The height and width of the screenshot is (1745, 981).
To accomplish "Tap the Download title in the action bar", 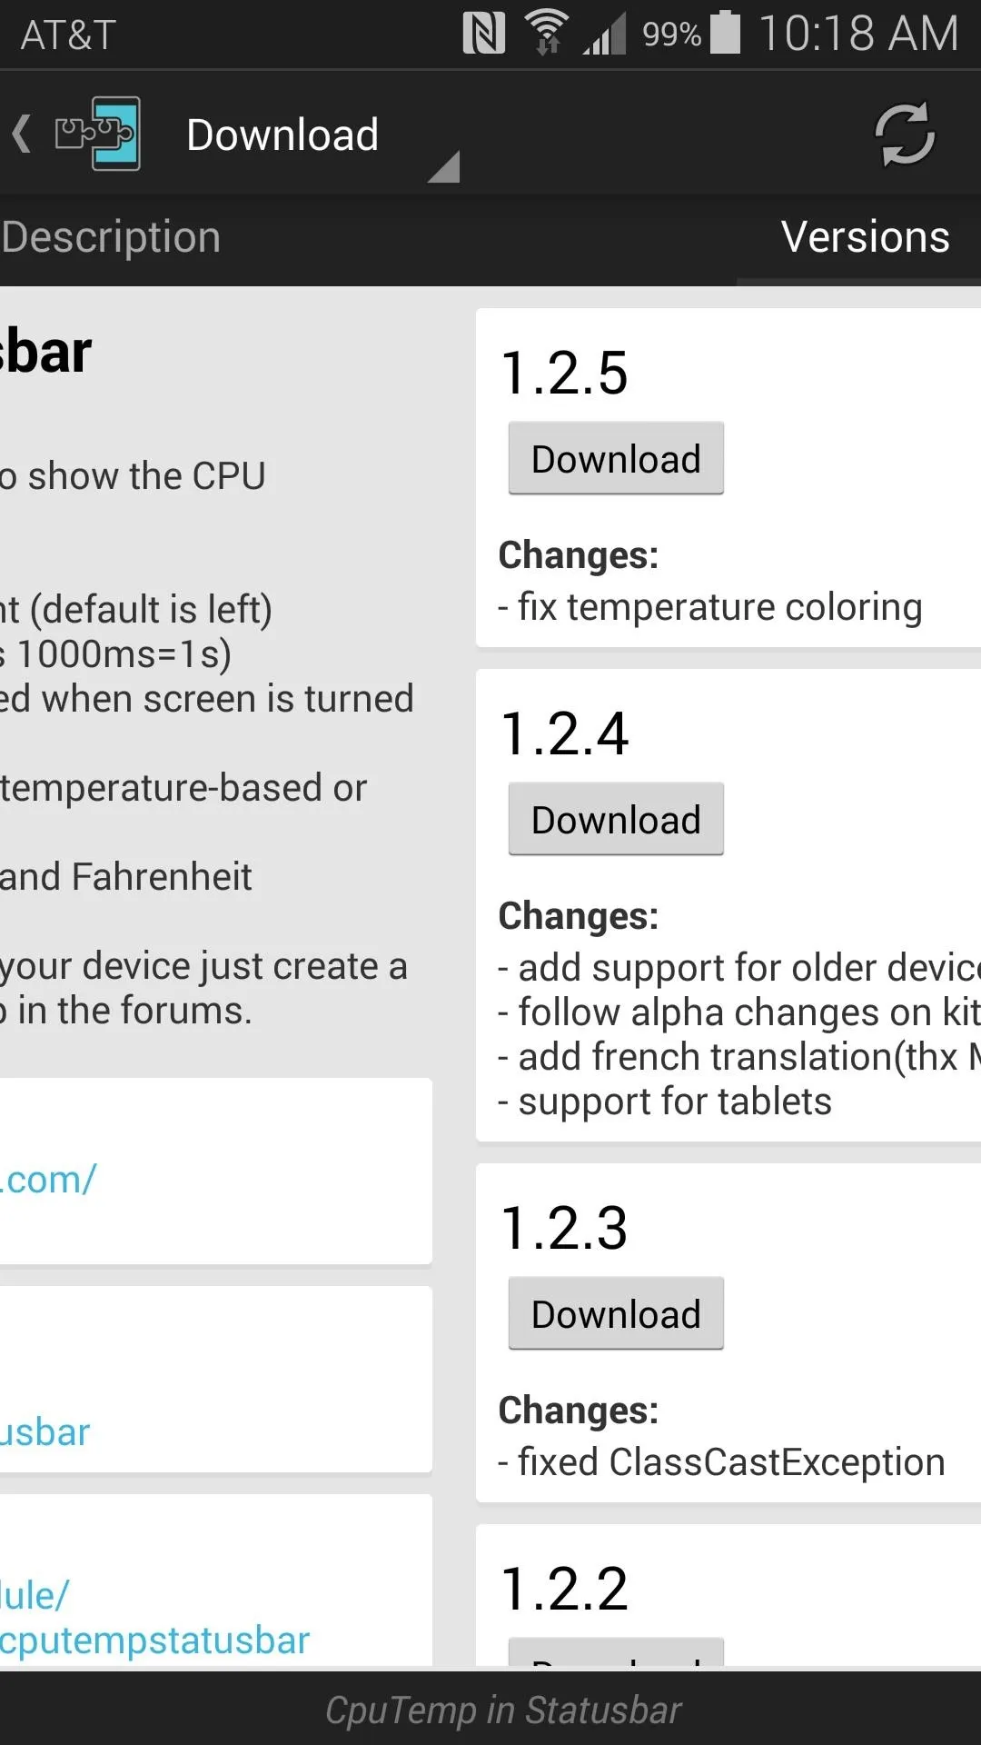I will point(282,135).
